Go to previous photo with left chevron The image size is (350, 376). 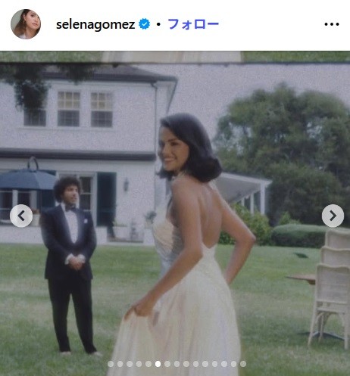pyautogui.click(x=21, y=216)
